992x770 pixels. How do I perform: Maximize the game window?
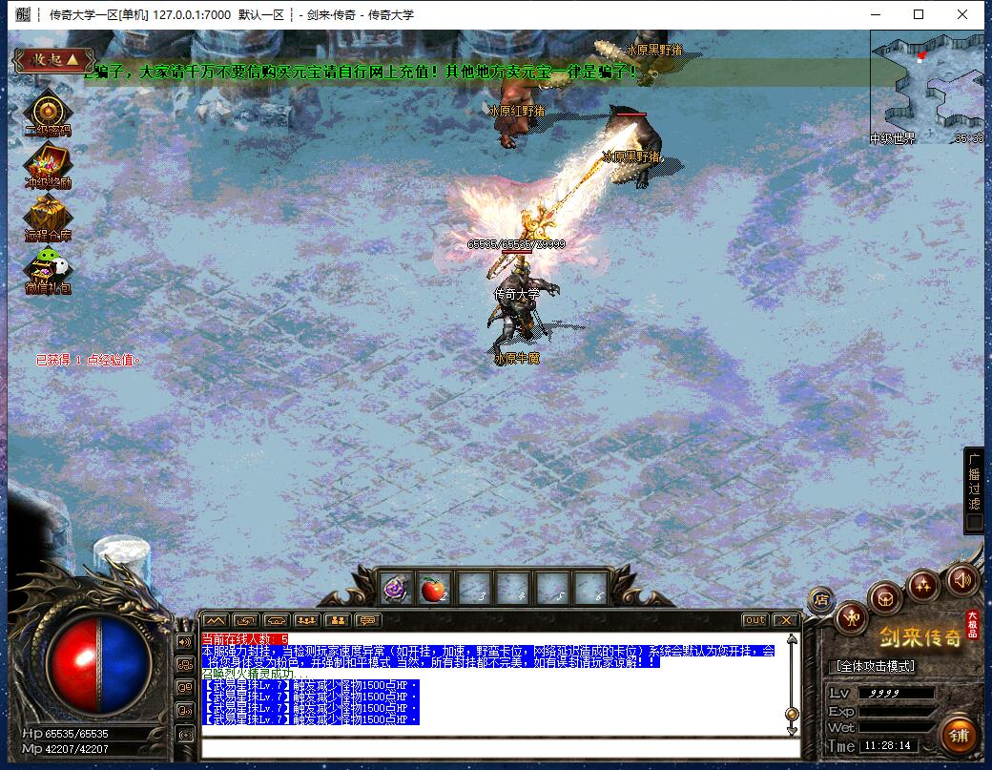(x=919, y=14)
